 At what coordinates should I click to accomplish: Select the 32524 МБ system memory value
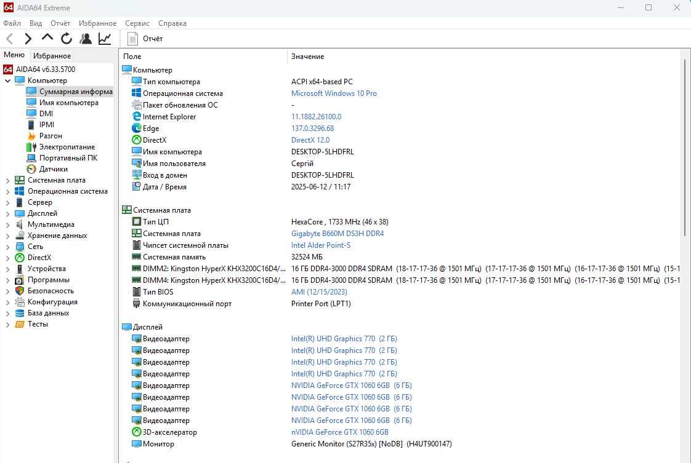tap(307, 257)
